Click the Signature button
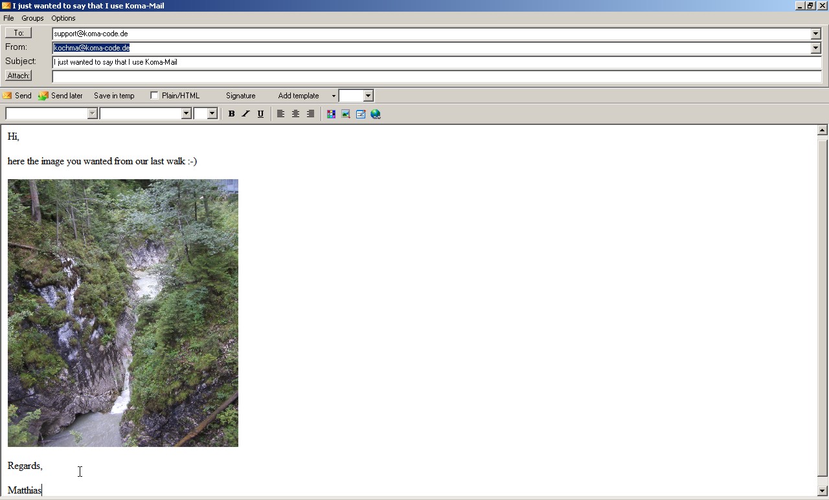The width and height of the screenshot is (829, 500). (241, 96)
